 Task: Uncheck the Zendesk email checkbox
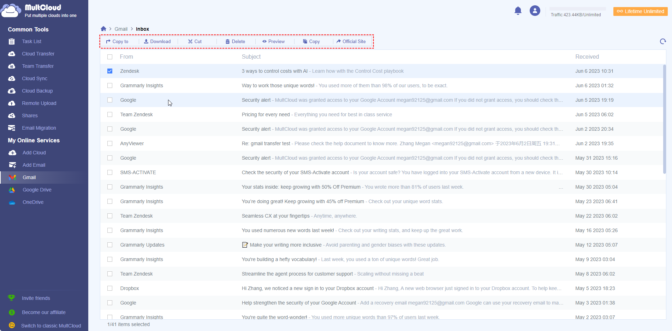click(x=110, y=71)
